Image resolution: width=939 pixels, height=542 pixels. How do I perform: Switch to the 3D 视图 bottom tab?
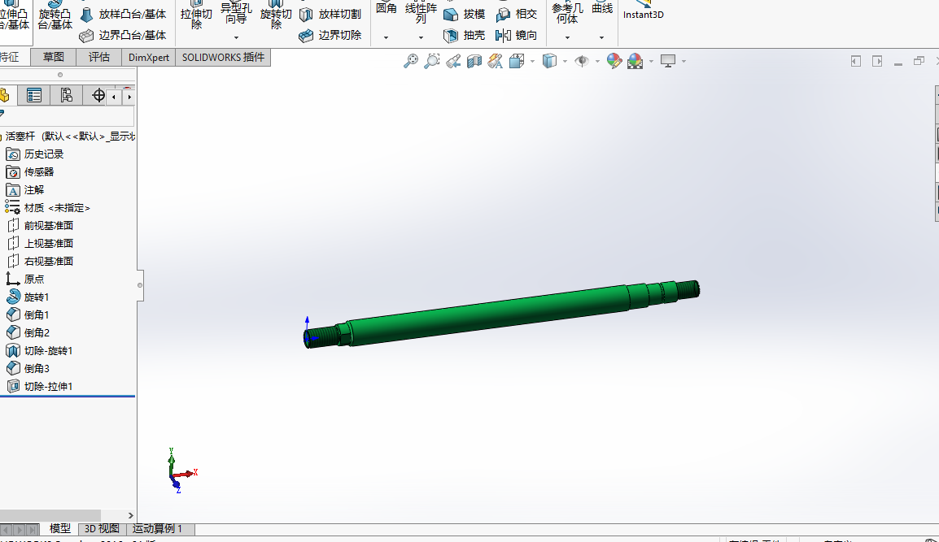click(x=102, y=529)
